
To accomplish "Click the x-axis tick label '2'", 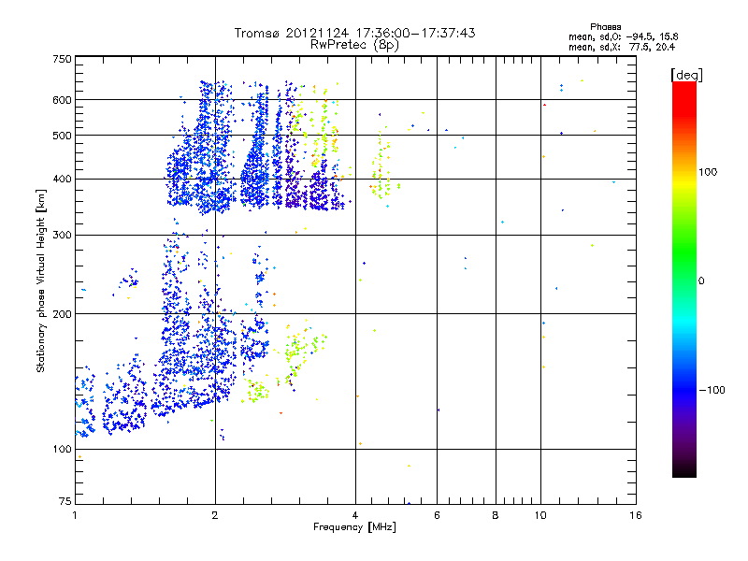I will (x=215, y=515).
